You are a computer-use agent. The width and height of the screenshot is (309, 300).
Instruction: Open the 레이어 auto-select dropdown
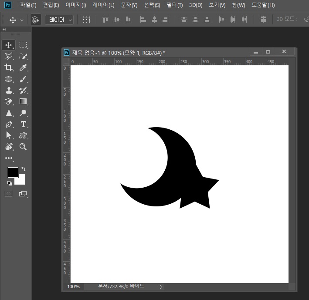click(x=59, y=20)
